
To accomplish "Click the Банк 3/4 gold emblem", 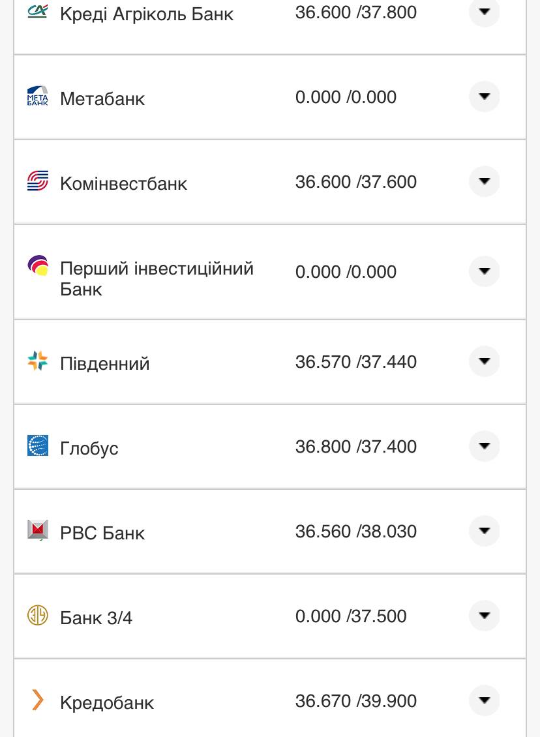I will (x=37, y=615).
